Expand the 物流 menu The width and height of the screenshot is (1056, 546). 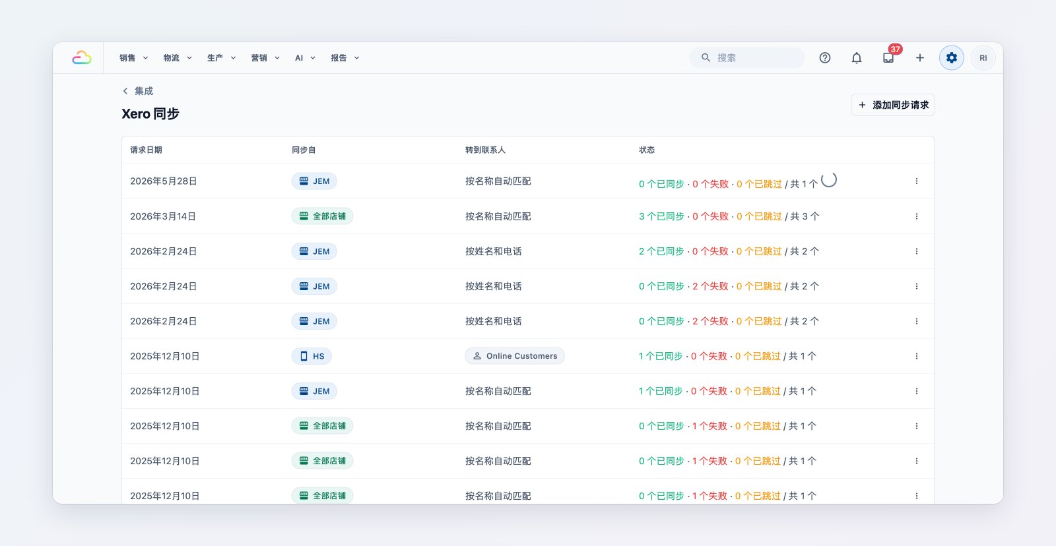pos(178,58)
